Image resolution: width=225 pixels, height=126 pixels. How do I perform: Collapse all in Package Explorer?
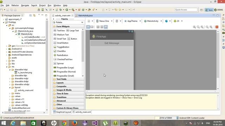[x=31, y=15]
